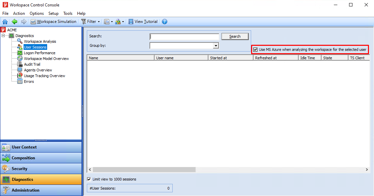Viewport: 374px width, 196px height.
Task: Expand the document list icon dropdown arrow
Action: point(112,22)
